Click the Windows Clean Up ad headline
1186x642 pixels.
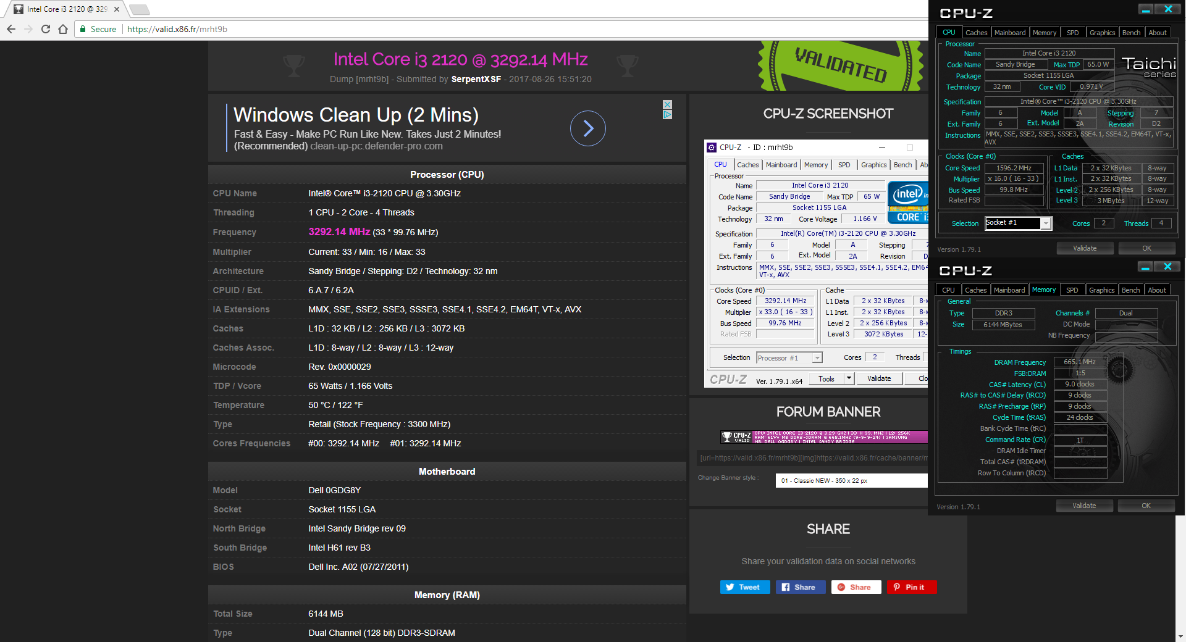(x=356, y=115)
